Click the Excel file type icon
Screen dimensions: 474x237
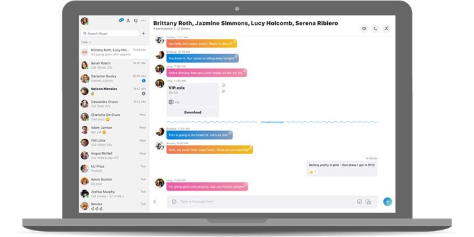click(x=171, y=102)
